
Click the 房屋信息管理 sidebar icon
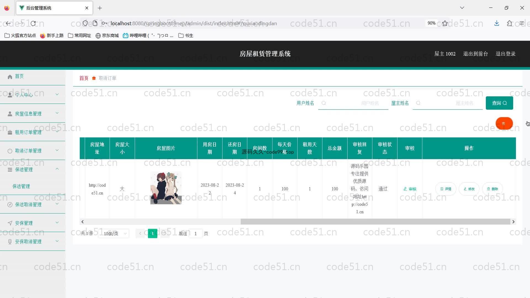[10, 114]
